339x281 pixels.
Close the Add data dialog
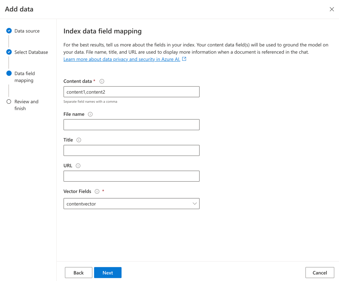332,9
